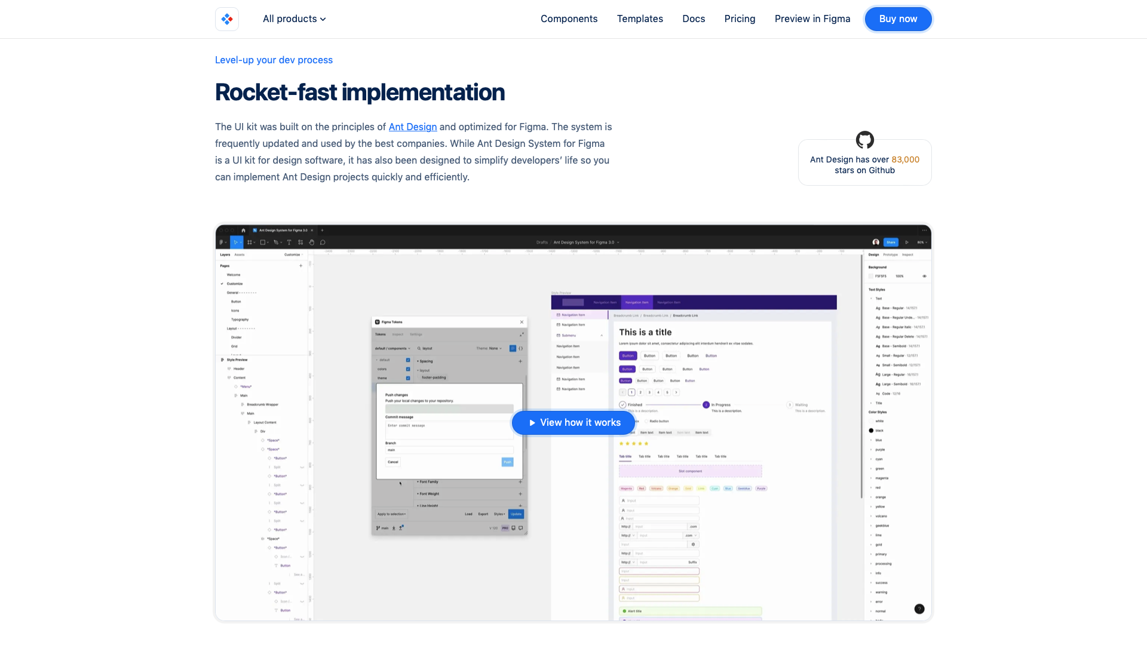Click the Push button in the Push changes dialog
The height and width of the screenshot is (645, 1147).
pos(507,462)
